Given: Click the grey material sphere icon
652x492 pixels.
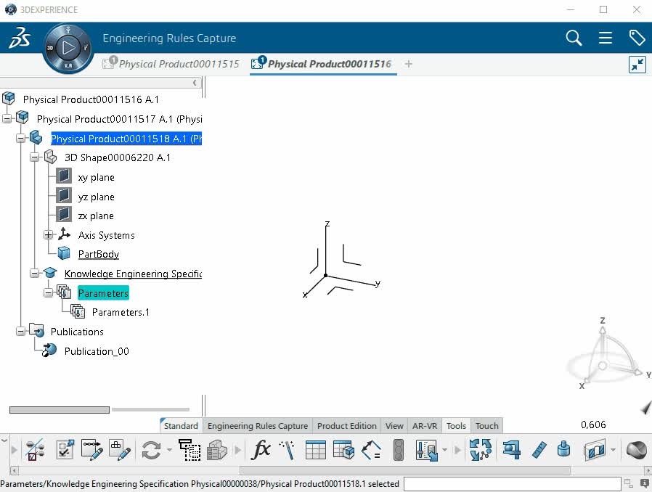Looking at the screenshot, I should coord(637,450).
